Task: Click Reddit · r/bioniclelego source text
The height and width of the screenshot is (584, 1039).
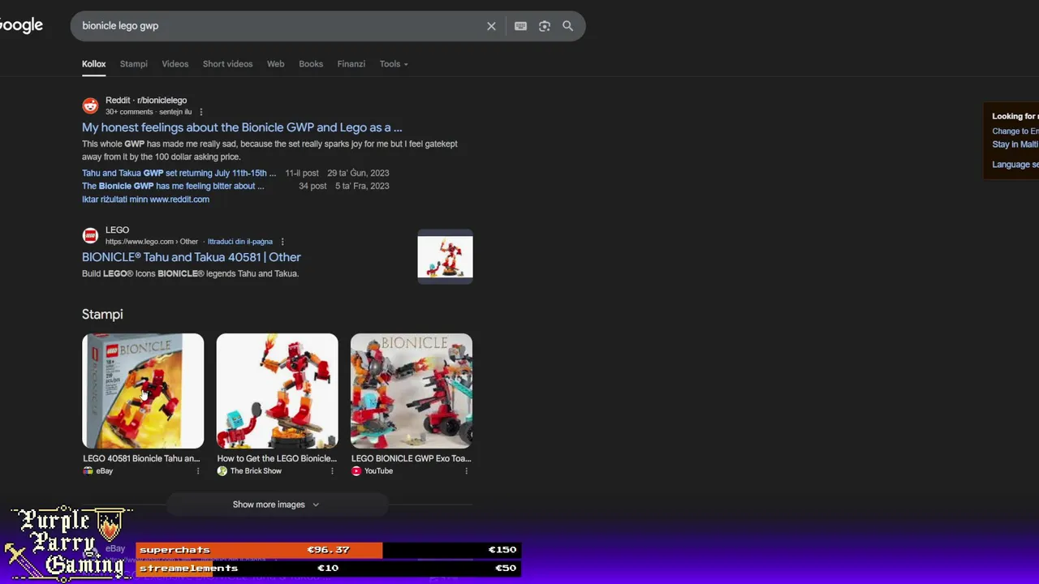Action: [x=146, y=101]
